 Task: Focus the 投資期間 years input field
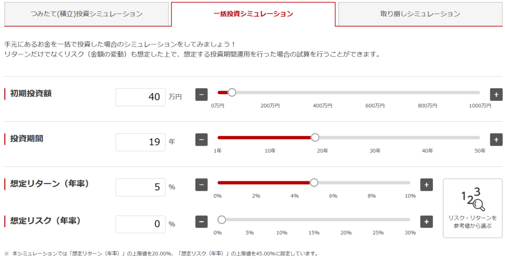[141, 142]
